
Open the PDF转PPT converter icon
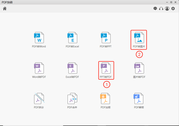click(x=106, y=38)
